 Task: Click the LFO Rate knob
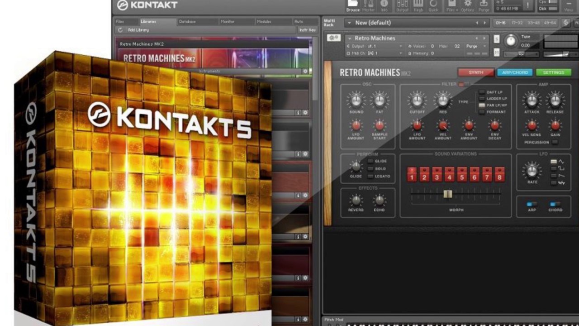click(532, 171)
